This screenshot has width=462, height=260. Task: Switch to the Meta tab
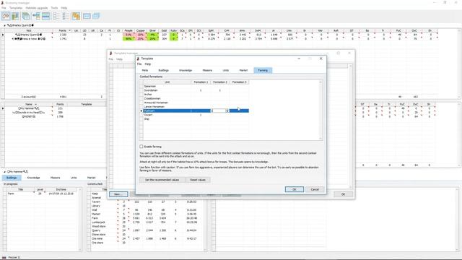pos(145,71)
